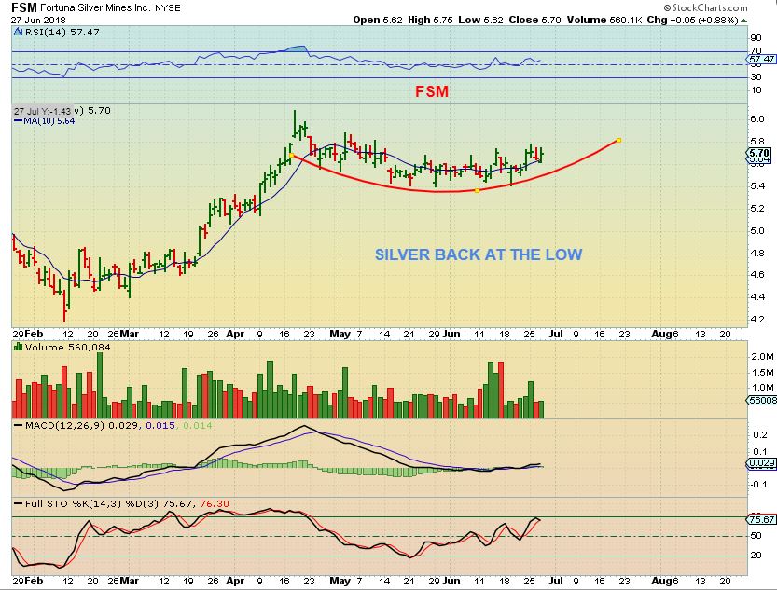The height and width of the screenshot is (590, 777).
Task: Click the red FSM annotation text
Action: [432, 91]
